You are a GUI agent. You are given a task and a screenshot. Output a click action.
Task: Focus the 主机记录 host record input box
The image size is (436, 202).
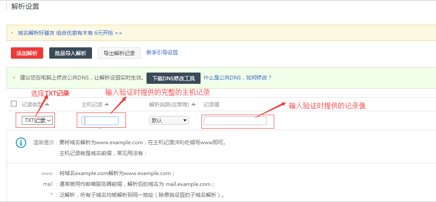pos(100,121)
